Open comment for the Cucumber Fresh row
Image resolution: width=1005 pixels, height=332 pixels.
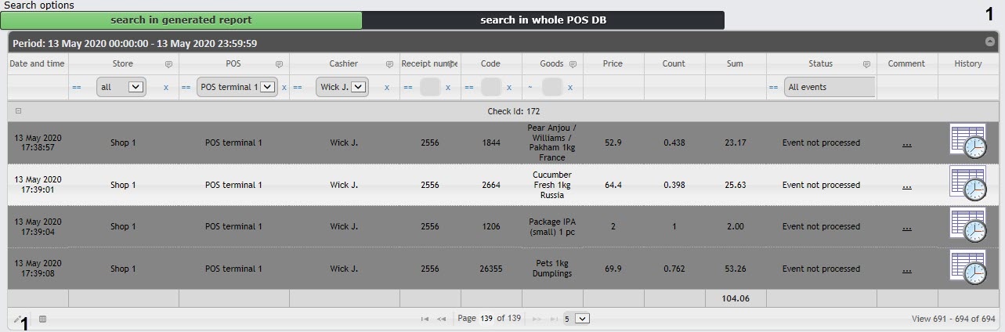tap(906, 186)
